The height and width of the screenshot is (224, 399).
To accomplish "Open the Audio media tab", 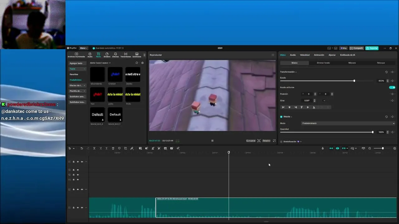I will pyautogui.click(x=90, y=55).
